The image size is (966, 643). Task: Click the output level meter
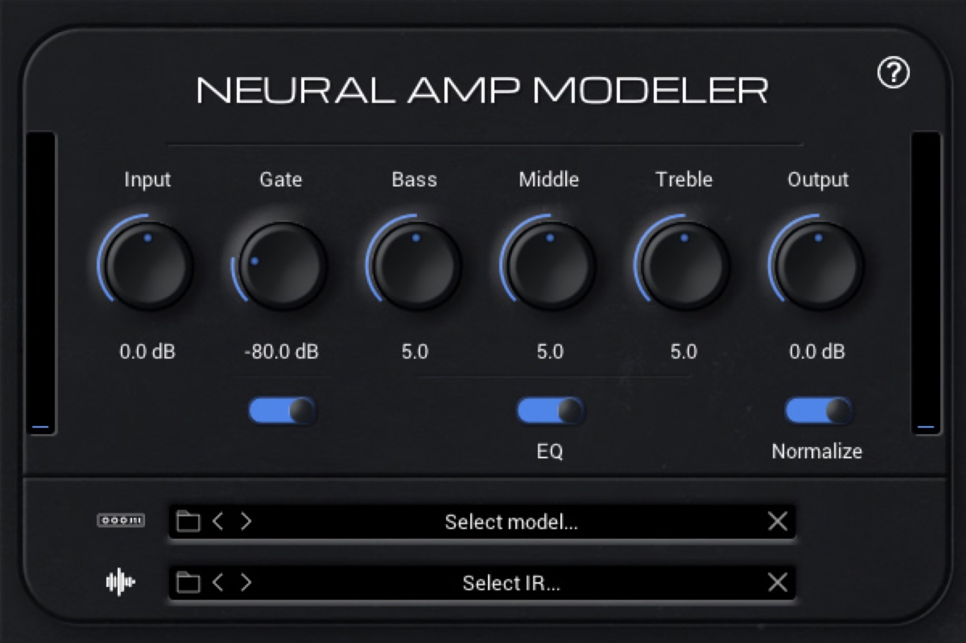click(926, 283)
